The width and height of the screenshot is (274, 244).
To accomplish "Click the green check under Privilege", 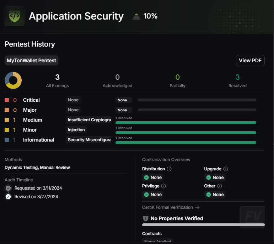I will (146, 195).
